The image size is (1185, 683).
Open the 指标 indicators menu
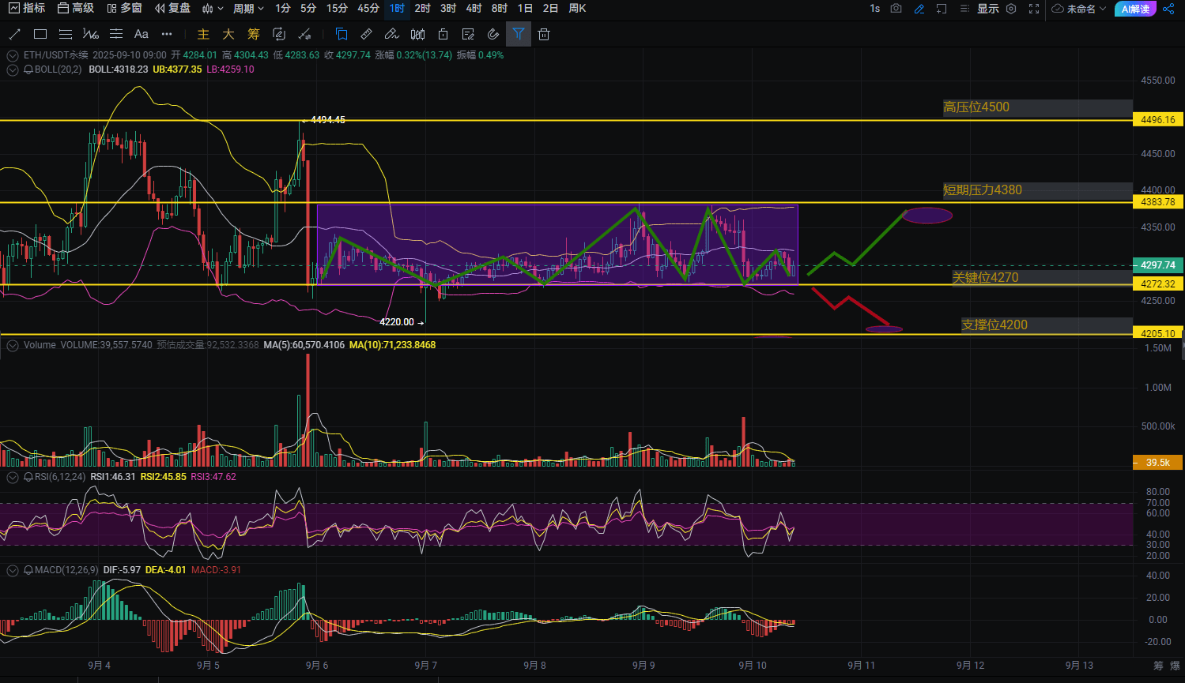point(27,9)
